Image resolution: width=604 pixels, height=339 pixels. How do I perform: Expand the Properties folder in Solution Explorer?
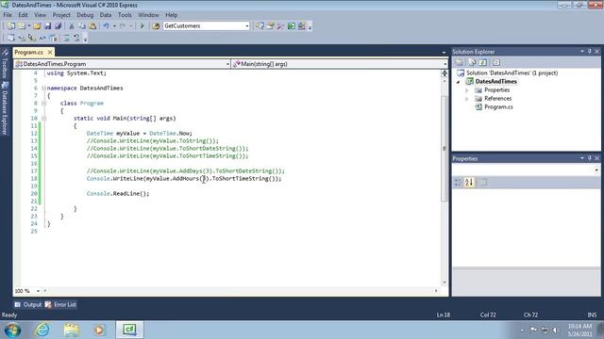(x=467, y=90)
